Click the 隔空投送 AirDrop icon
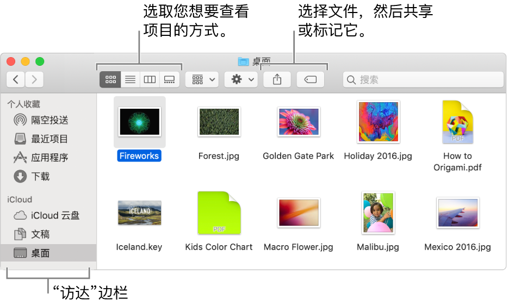The height and width of the screenshot is (305, 508). click(20, 120)
